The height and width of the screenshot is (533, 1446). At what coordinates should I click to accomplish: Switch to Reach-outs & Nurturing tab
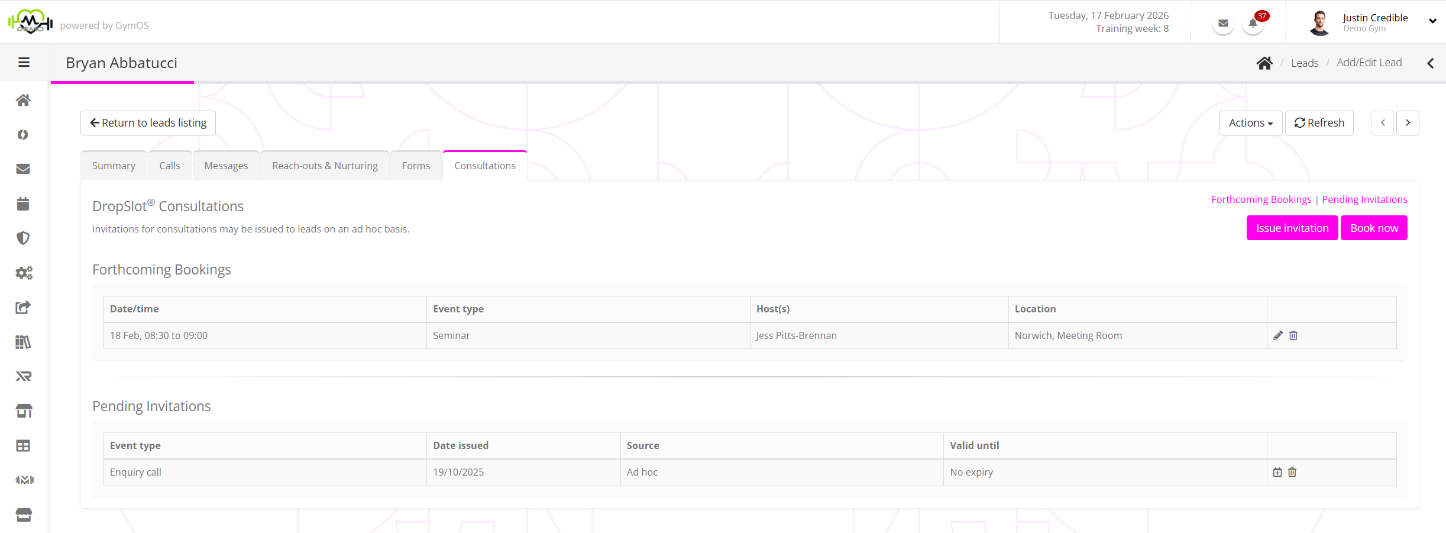point(325,166)
